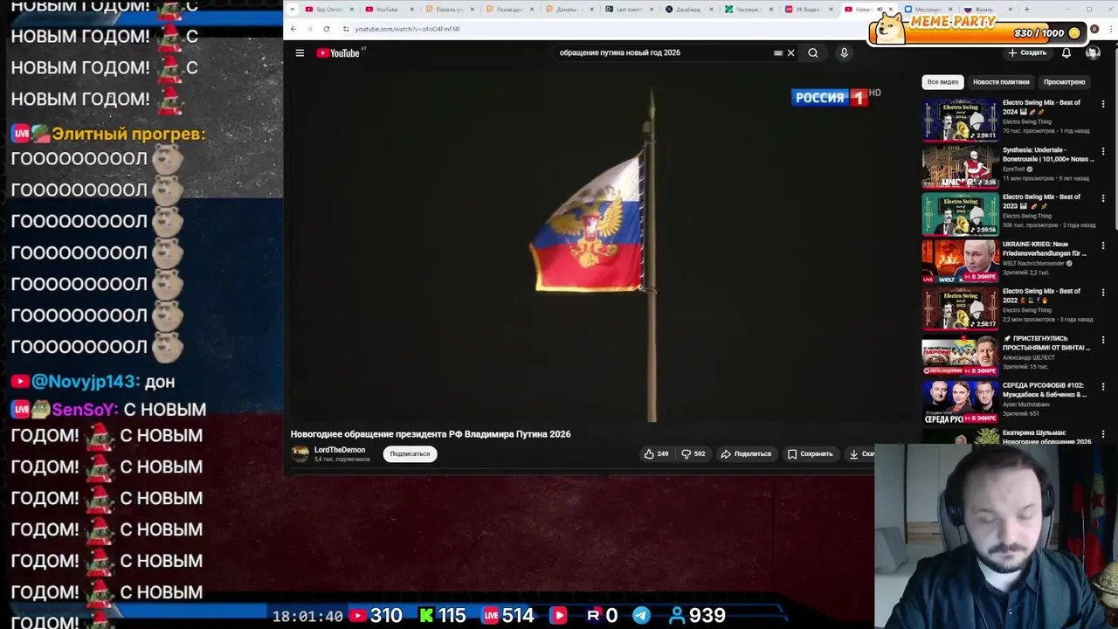The image size is (1118, 629).
Task: Click the Элитный прогрев chat username
Action: [128, 135]
